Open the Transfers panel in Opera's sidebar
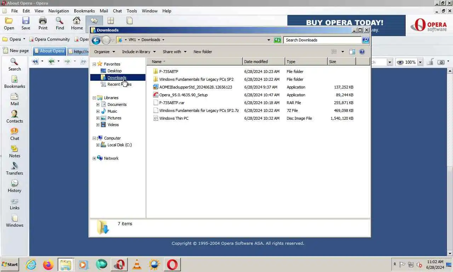The image size is (453, 272). pos(15,169)
